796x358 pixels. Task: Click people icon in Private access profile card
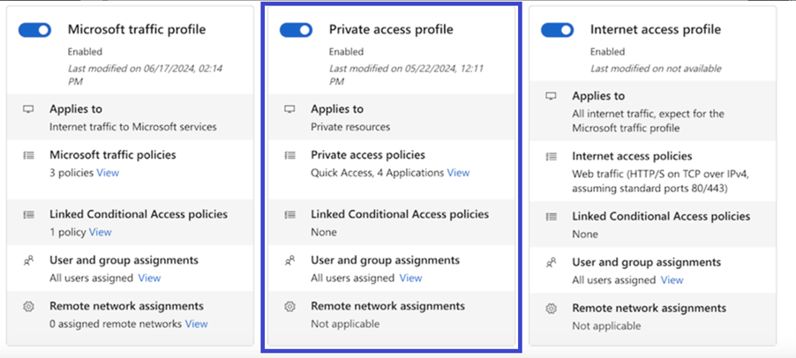click(x=289, y=261)
